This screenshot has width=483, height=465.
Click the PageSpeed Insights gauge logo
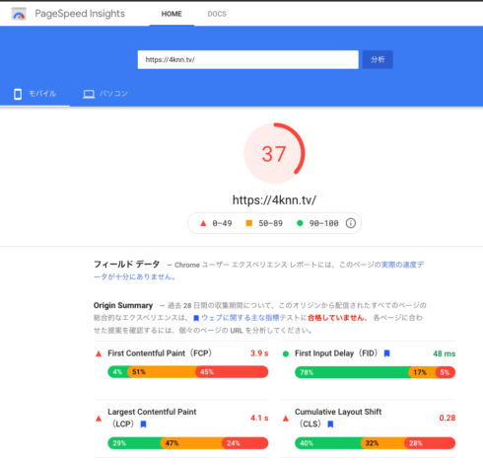click(19, 14)
